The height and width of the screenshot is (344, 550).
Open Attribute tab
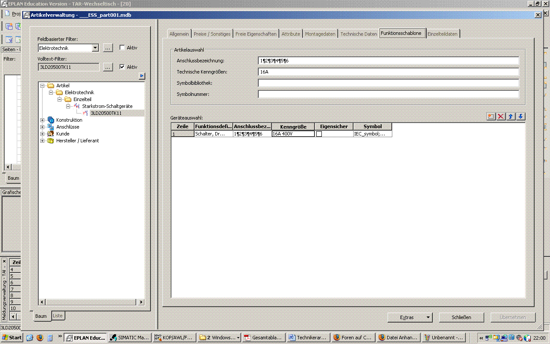point(291,34)
